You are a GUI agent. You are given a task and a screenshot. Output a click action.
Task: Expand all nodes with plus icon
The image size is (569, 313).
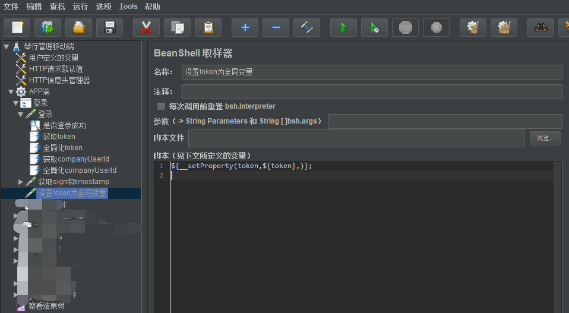[x=245, y=27]
